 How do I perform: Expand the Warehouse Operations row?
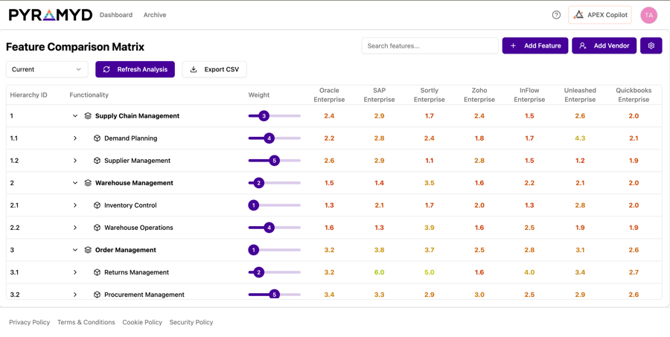click(x=75, y=228)
